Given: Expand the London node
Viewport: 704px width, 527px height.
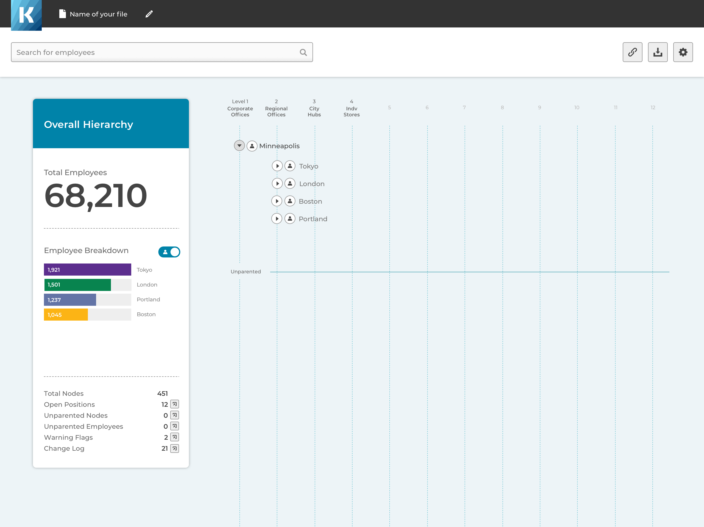Looking at the screenshot, I should point(277,184).
